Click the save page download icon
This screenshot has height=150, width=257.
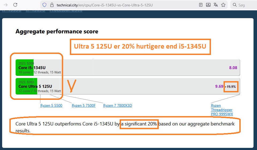click(x=208, y=5)
